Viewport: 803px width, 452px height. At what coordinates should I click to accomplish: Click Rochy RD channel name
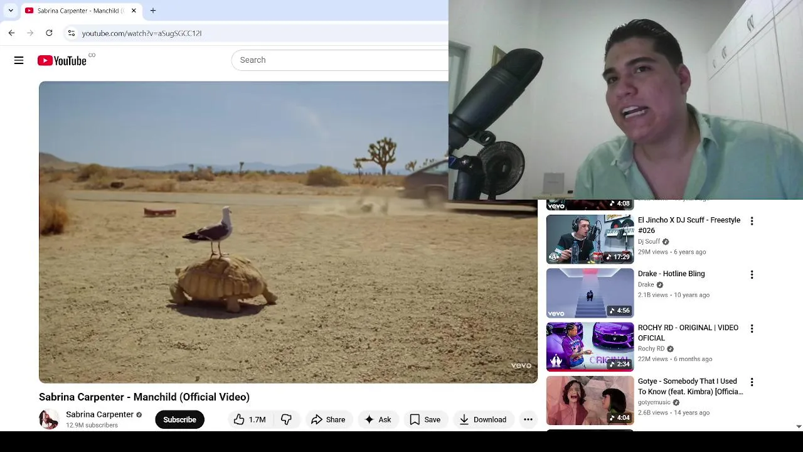pos(651,349)
